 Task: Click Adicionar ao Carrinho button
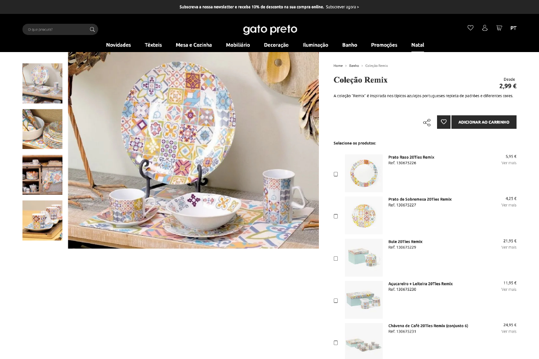point(484,122)
